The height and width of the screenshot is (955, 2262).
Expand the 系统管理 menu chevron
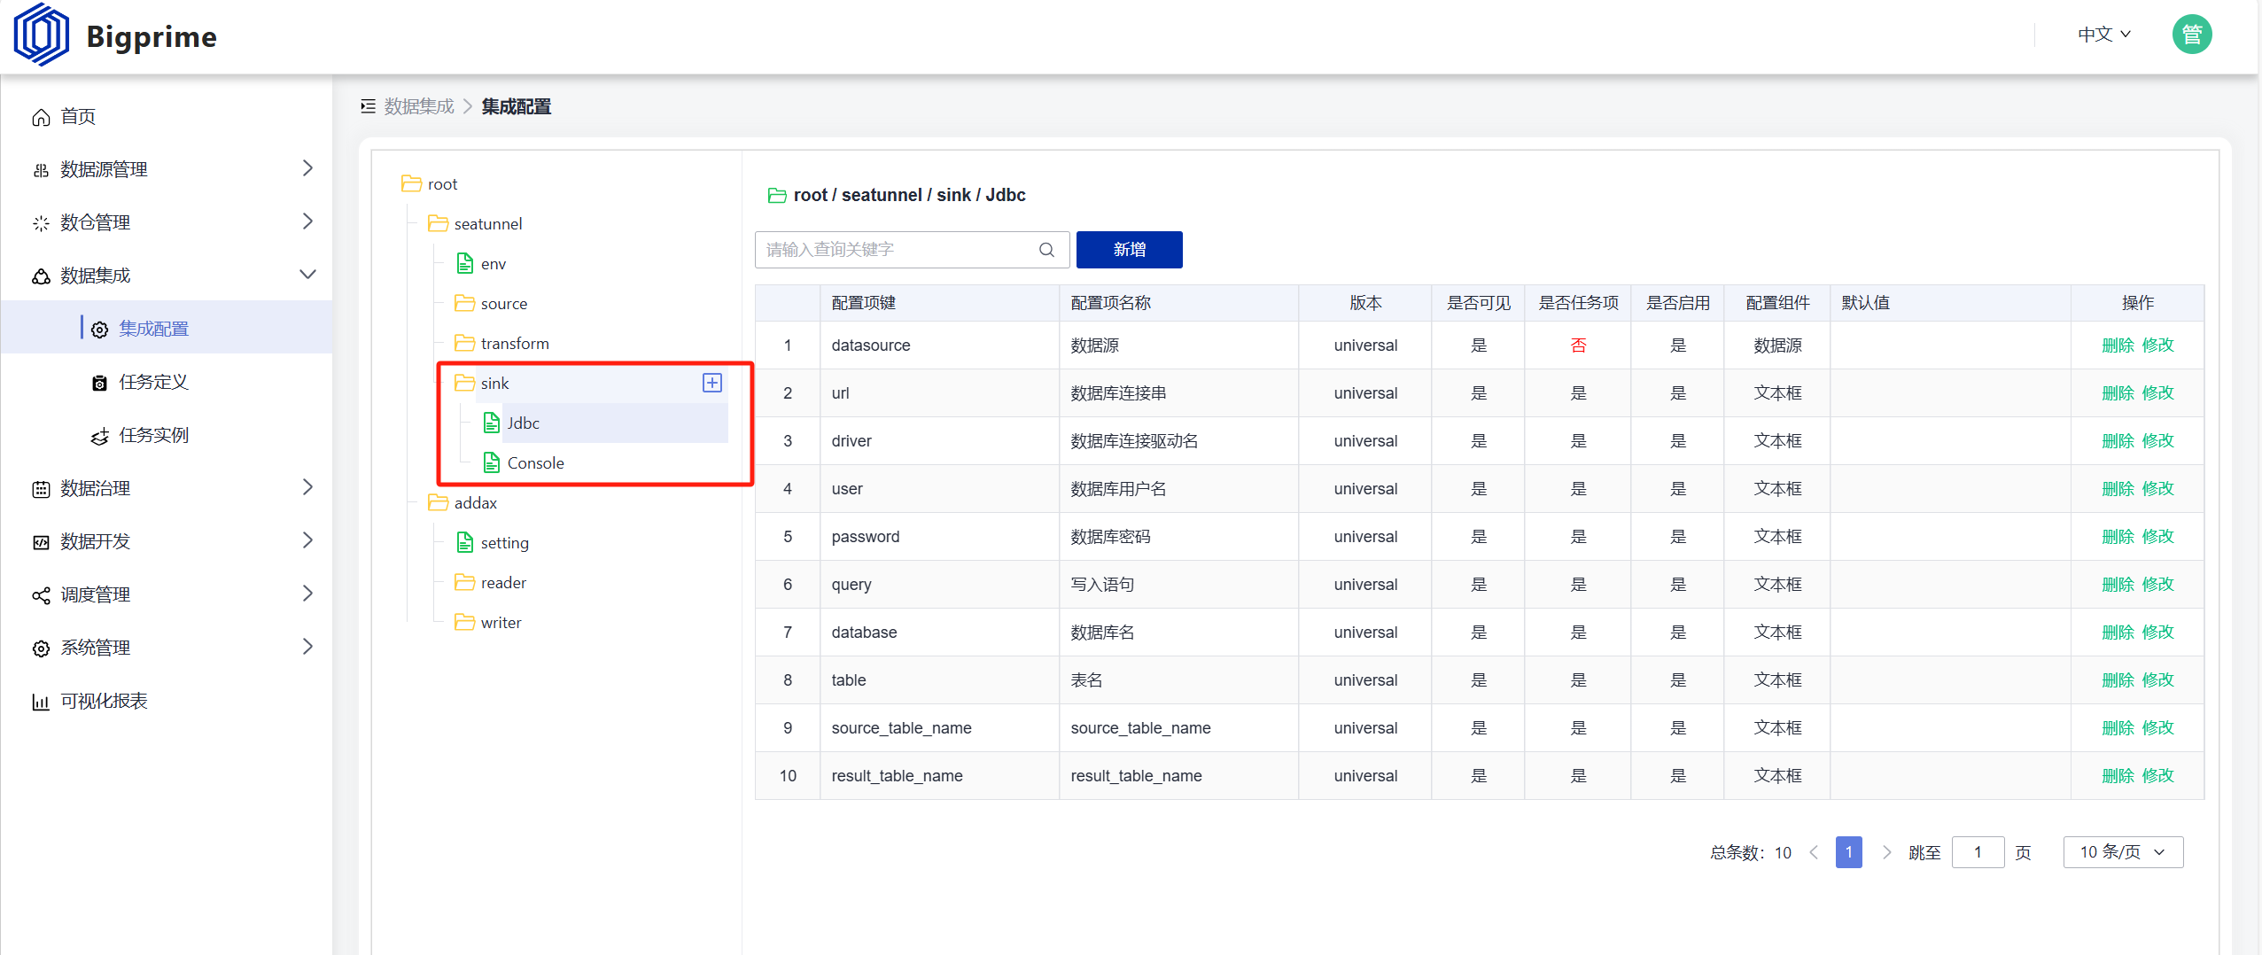(307, 647)
